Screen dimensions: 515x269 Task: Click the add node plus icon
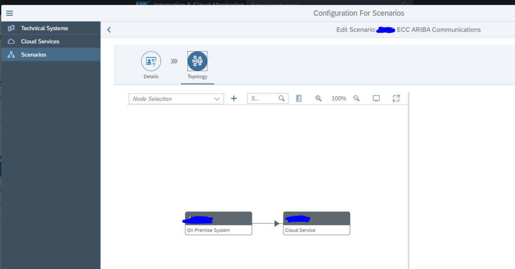(x=234, y=98)
